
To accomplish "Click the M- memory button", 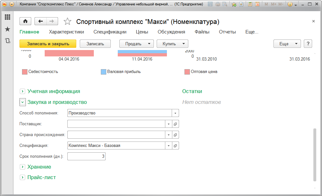I will pos(281,4).
